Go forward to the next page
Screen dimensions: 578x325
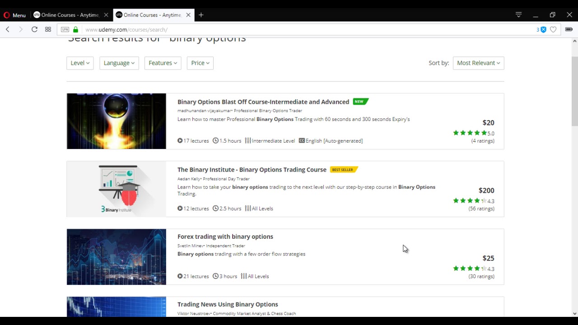(21, 29)
